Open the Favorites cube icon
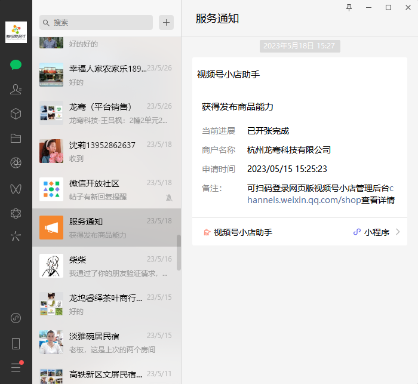 coord(16,114)
